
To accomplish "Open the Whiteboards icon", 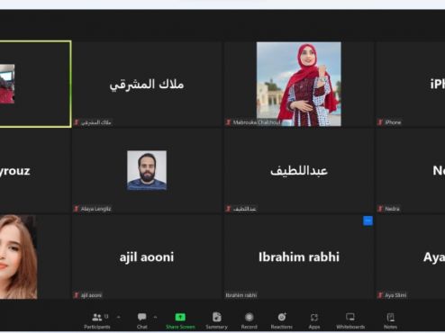I will coord(350,317).
